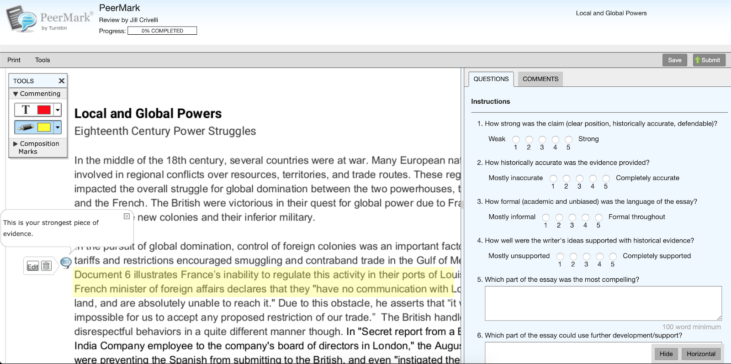Click the 'Instructions' heading
The height and width of the screenshot is (364, 731).
point(491,101)
